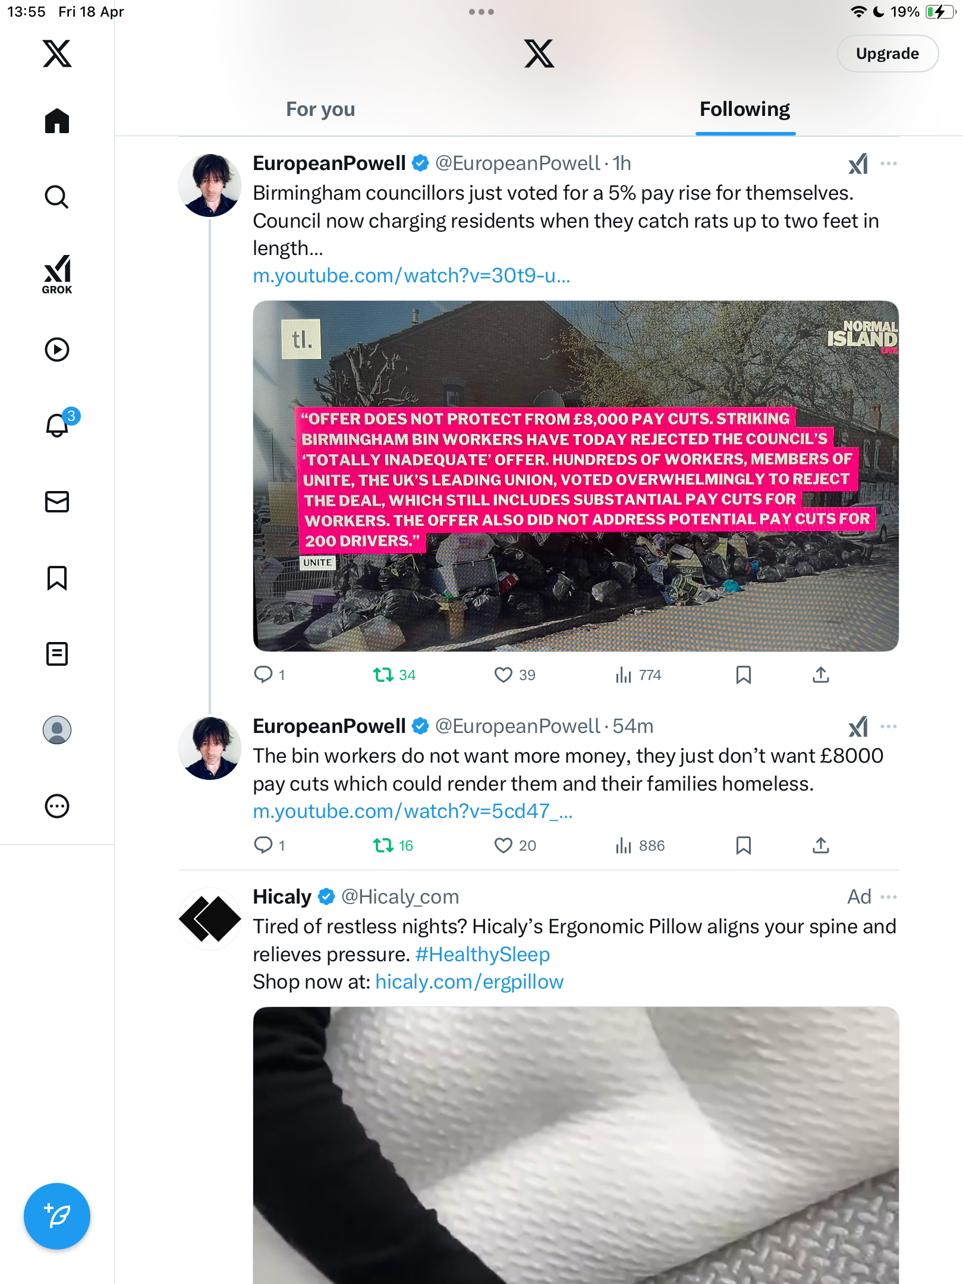Select the Following tab
The image size is (963, 1284).
745,109
